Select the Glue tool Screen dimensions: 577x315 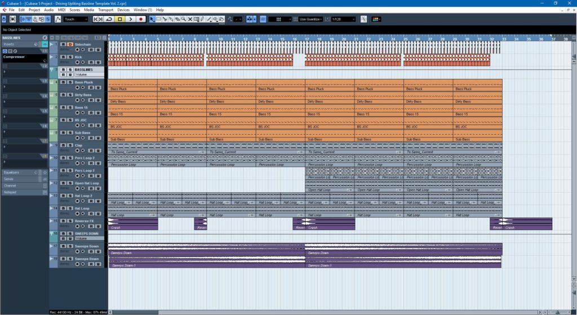(171, 19)
